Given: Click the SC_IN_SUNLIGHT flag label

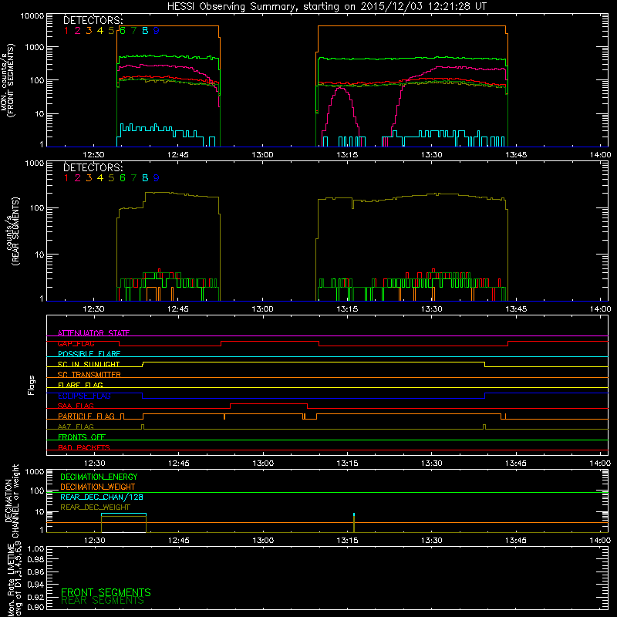Looking at the screenshot, I should pyautogui.click(x=89, y=364).
